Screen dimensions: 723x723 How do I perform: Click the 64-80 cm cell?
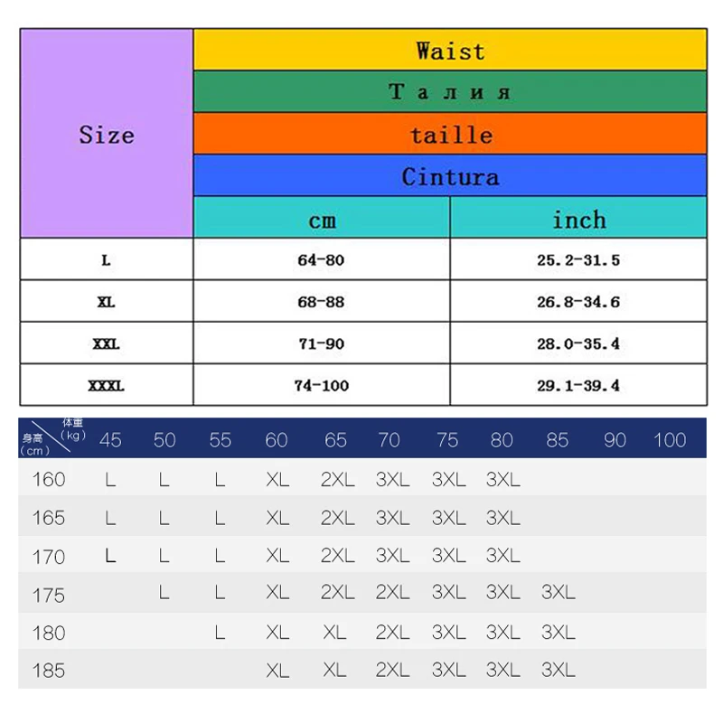[x=322, y=259]
